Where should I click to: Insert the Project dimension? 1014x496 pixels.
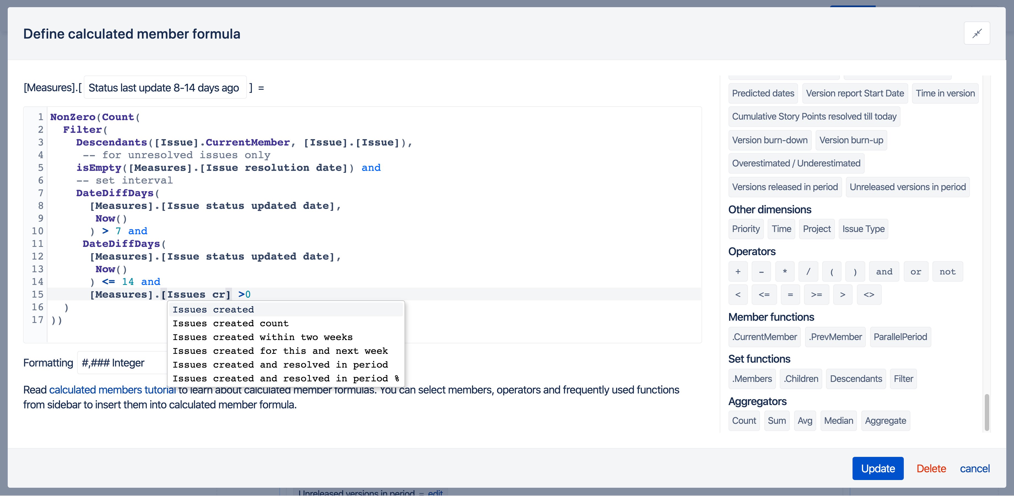point(816,229)
